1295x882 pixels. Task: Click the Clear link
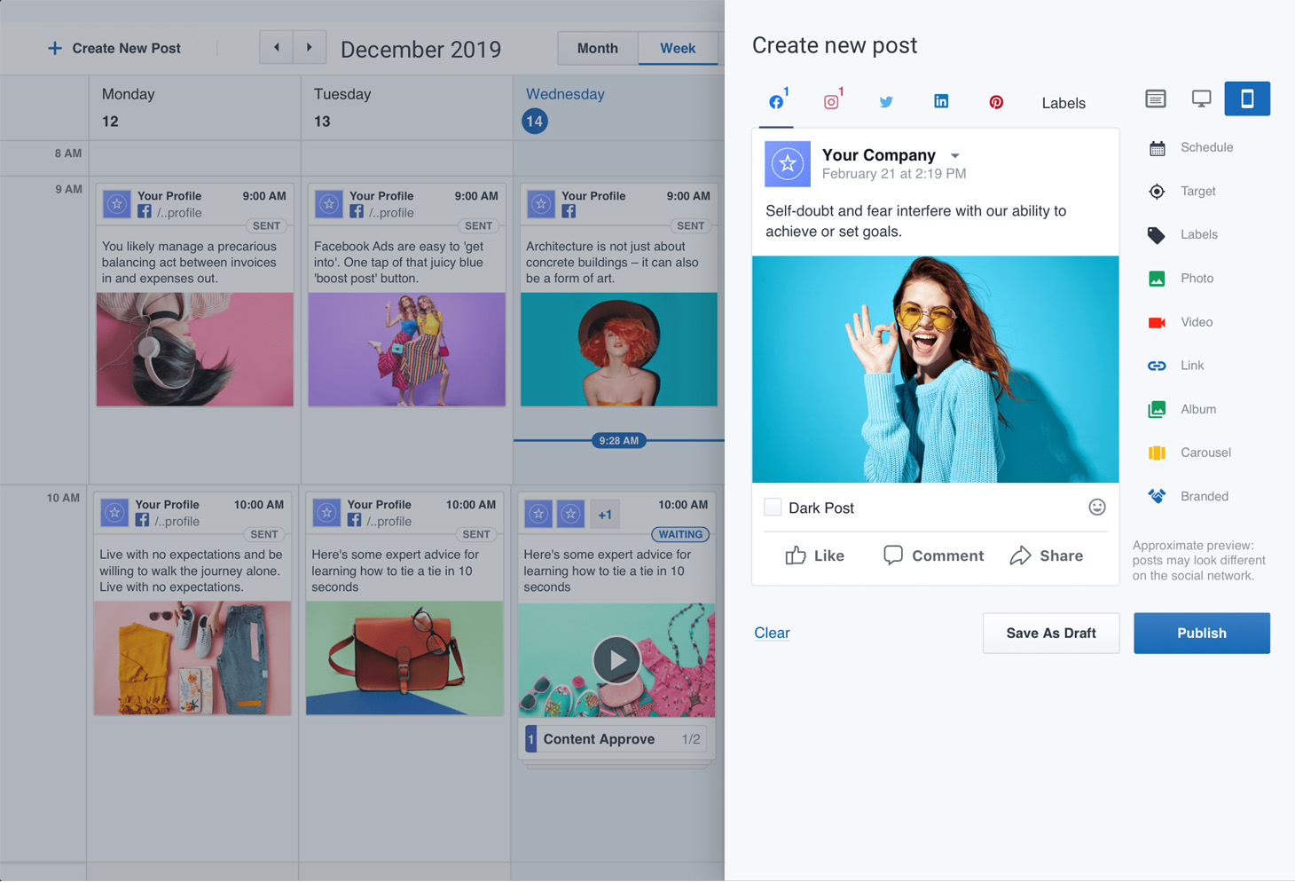point(772,633)
